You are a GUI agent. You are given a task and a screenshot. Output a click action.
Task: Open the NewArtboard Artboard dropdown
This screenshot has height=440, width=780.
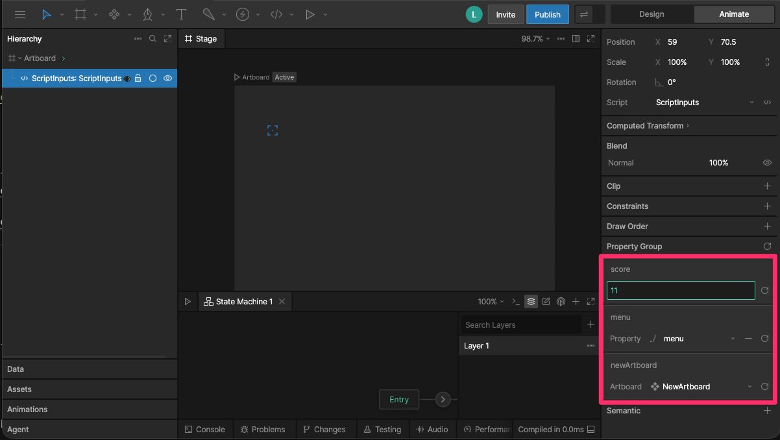coord(701,387)
